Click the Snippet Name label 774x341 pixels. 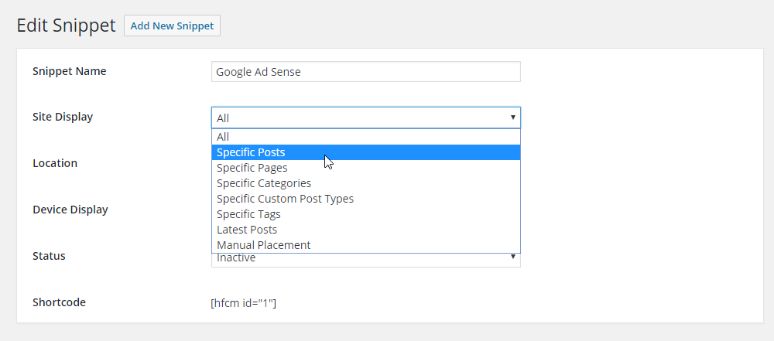pos(70,71)
